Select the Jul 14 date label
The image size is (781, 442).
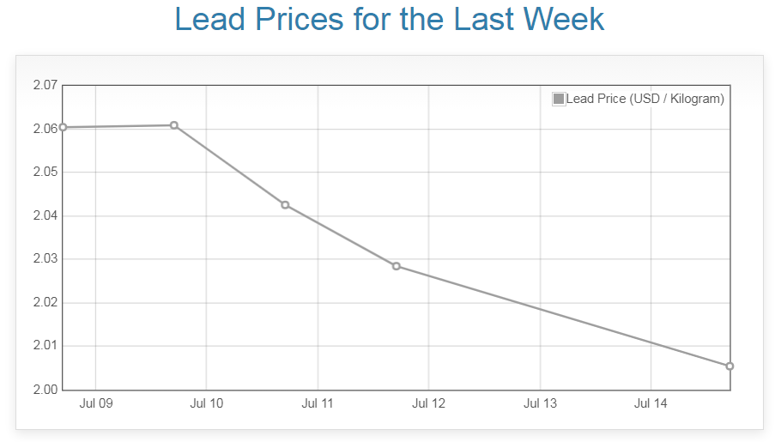[x=651, y=403]
